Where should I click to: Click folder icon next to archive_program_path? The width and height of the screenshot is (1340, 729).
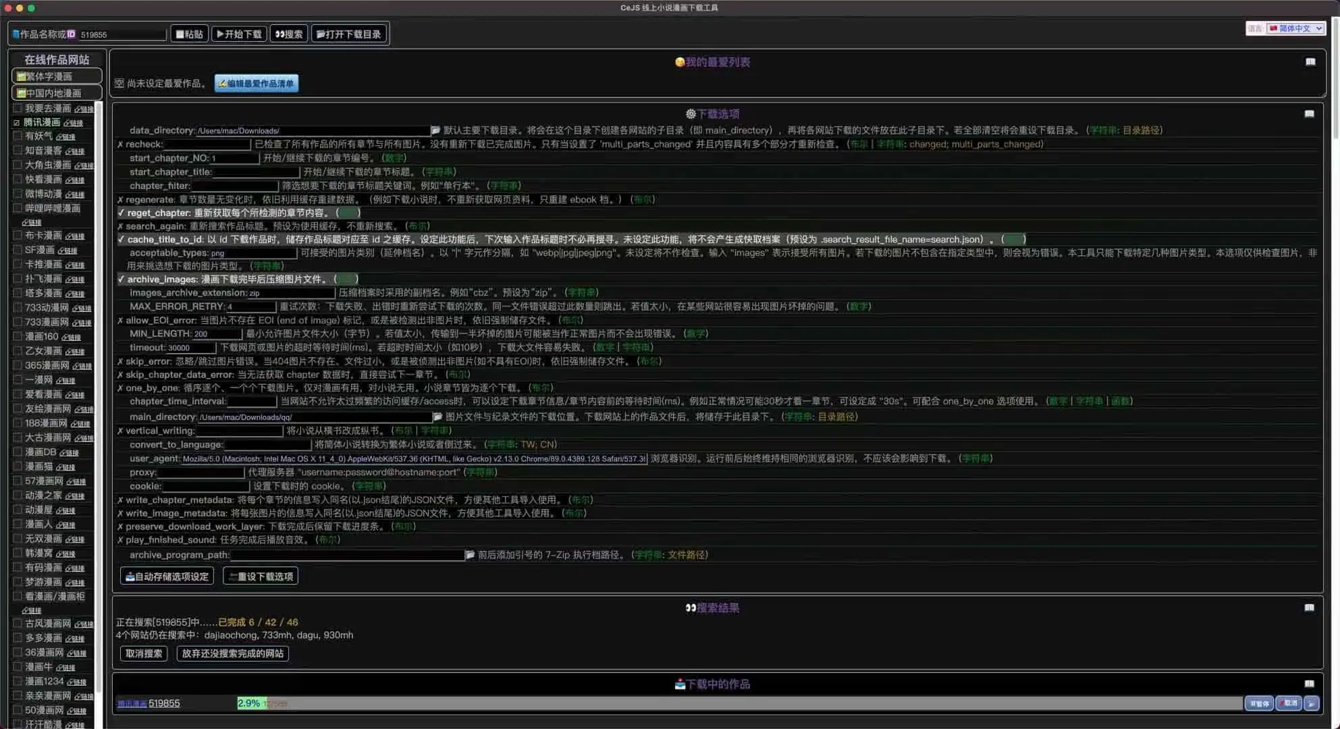(470, 555)
